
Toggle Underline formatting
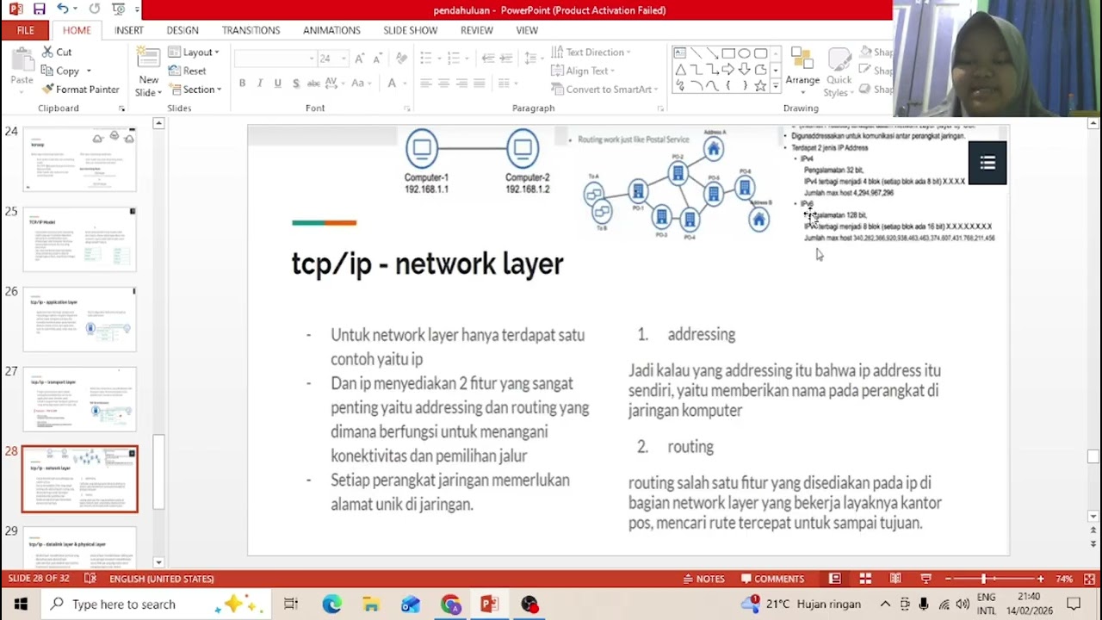click(x=277, y=83)
